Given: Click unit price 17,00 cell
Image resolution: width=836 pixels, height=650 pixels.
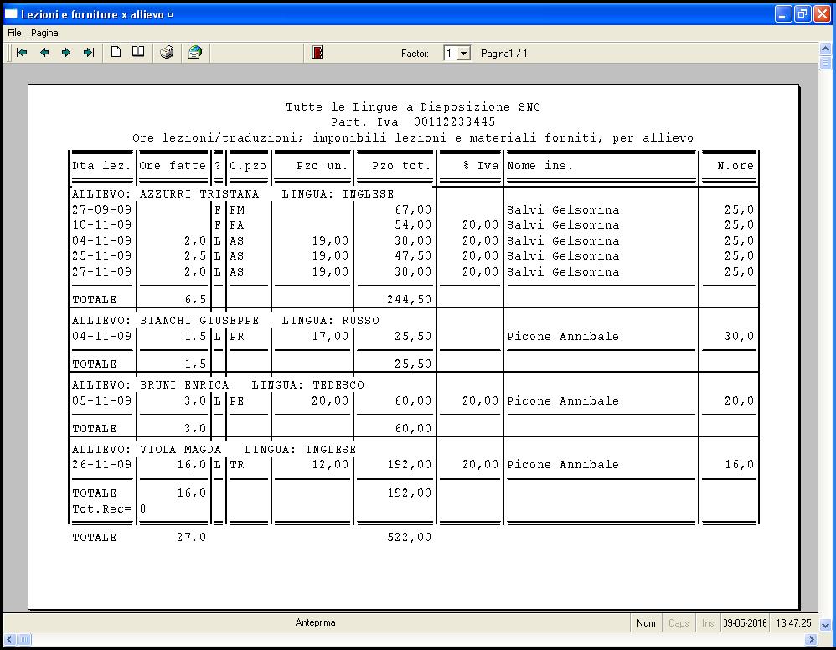Looking at the screenshot, I should [x=330, y=337].
